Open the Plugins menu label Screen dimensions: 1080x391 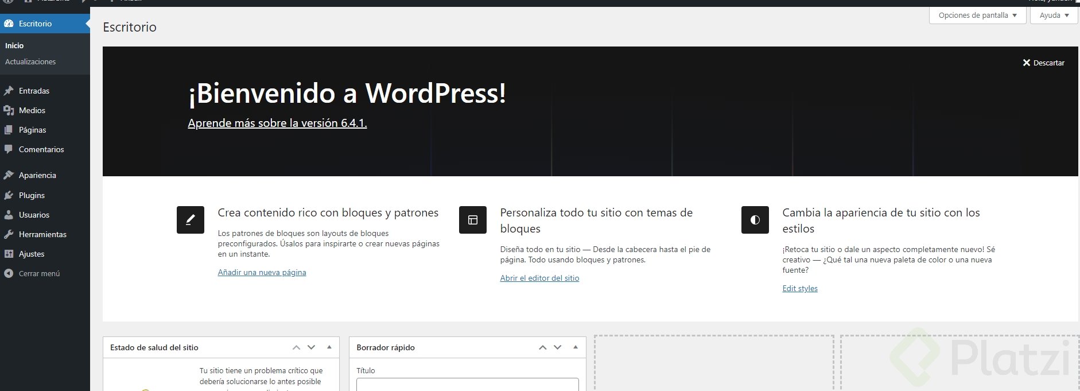[x=32, y=195]
